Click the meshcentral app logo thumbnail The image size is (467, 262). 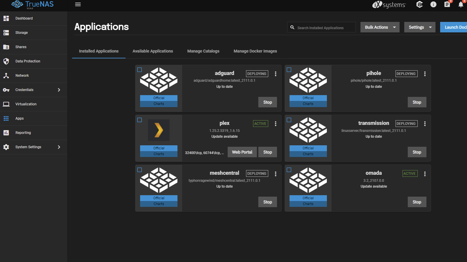159,180
